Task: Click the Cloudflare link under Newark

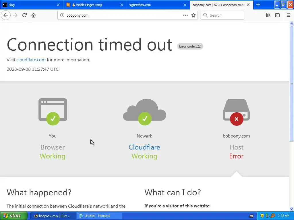Action: tap(144, 147)
